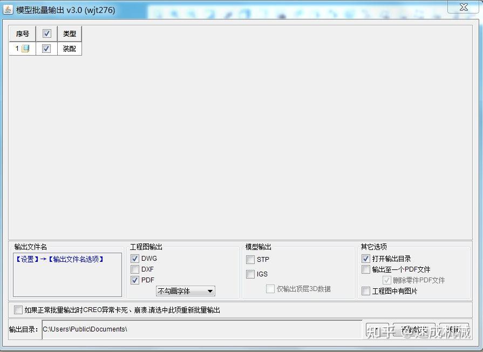
Task: Click the application icon in the title bar
Action: [8, 8]
